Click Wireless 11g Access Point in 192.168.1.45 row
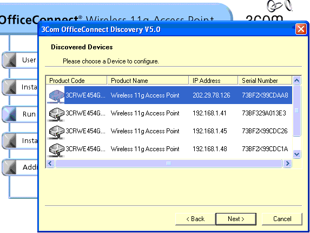The image size is (310, 233). [145, 131]
